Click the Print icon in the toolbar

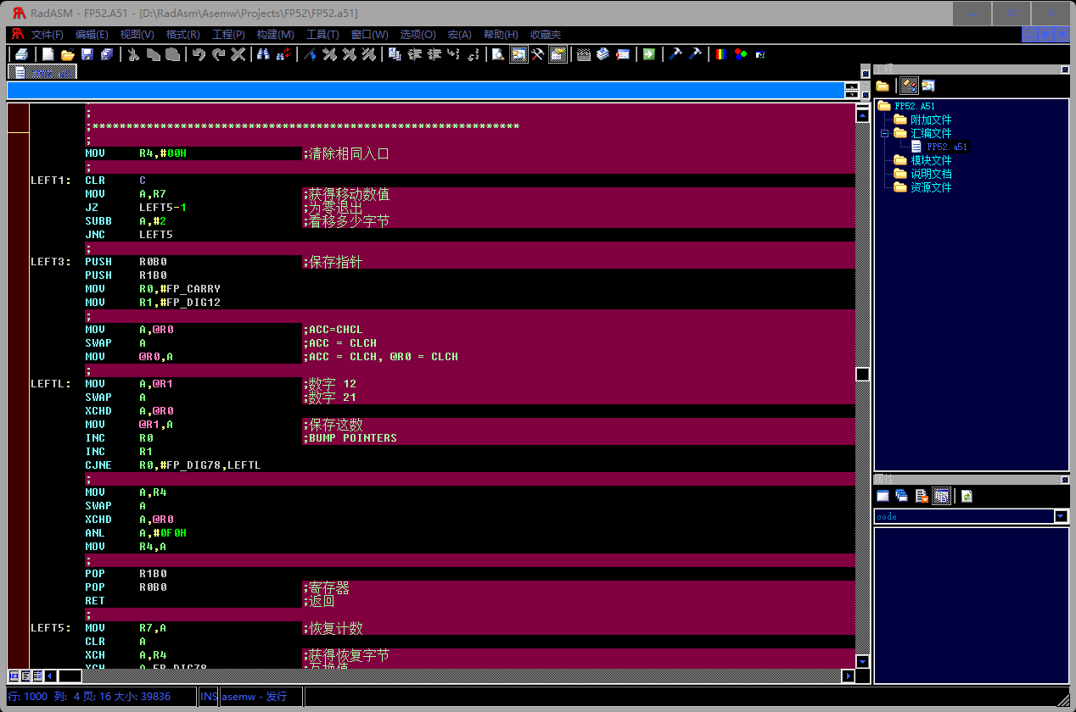point(21,54)
